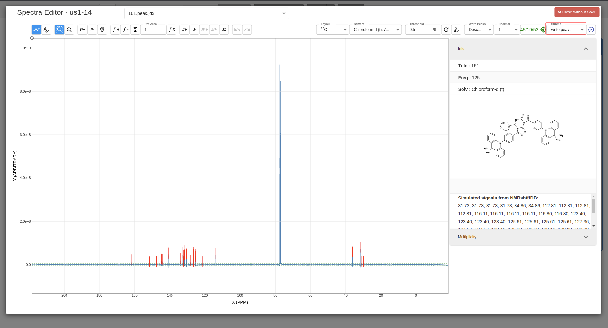Click the ∫+ add integral tool
Viewport: 608px width, 328px height.
115,29
